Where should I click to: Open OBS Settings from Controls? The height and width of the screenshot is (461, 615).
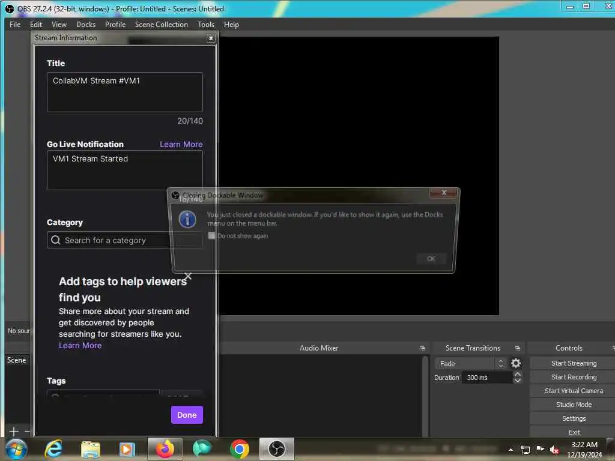tap(574, 418)
